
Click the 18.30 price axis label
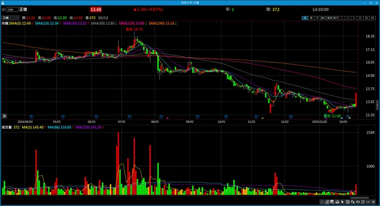click(370, 36)
